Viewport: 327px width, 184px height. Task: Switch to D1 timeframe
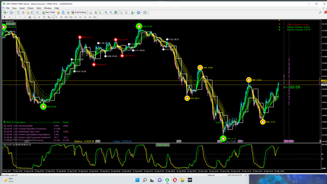(85, 17)
